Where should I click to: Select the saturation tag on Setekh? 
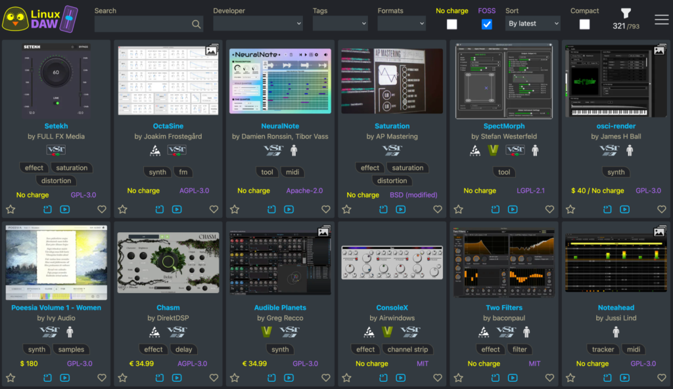coord(72,168)
